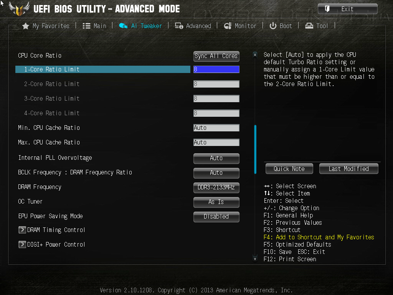Image resolution: width=393 pixels, height=295 pixels.
Task: Select the EPU Power Saving Mode label
Action: pos(50,216)
